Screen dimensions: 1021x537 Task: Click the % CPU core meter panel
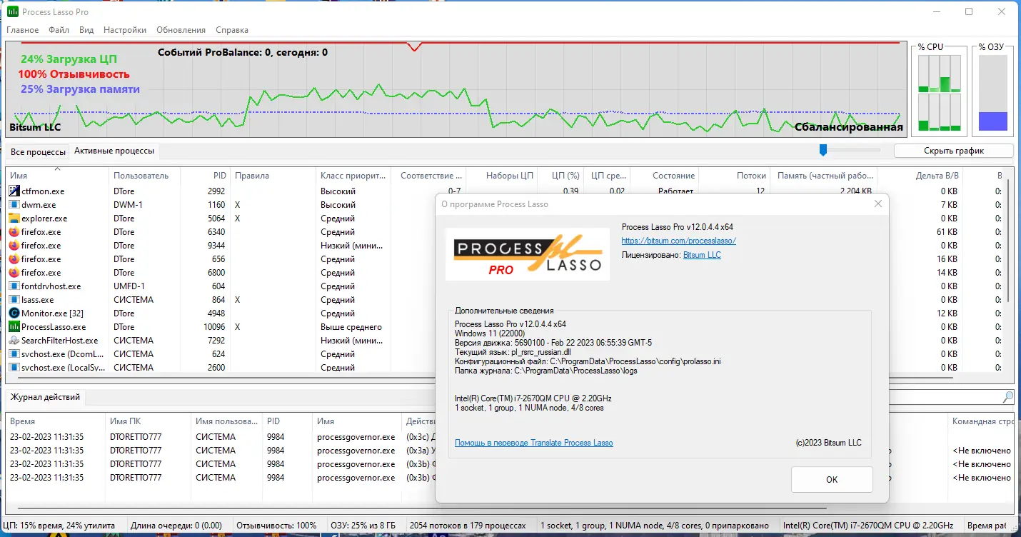(939, 93)
